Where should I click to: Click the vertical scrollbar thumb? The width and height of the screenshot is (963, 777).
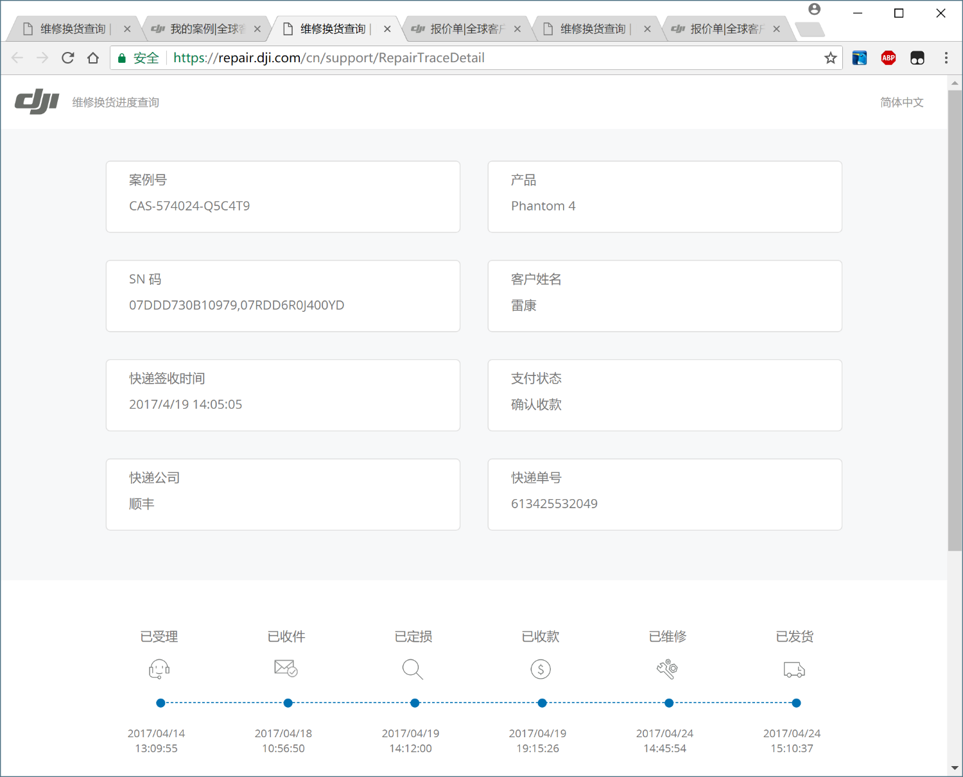(955, 320)
